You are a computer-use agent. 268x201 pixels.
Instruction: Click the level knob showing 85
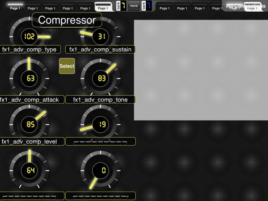click(29, 125)
